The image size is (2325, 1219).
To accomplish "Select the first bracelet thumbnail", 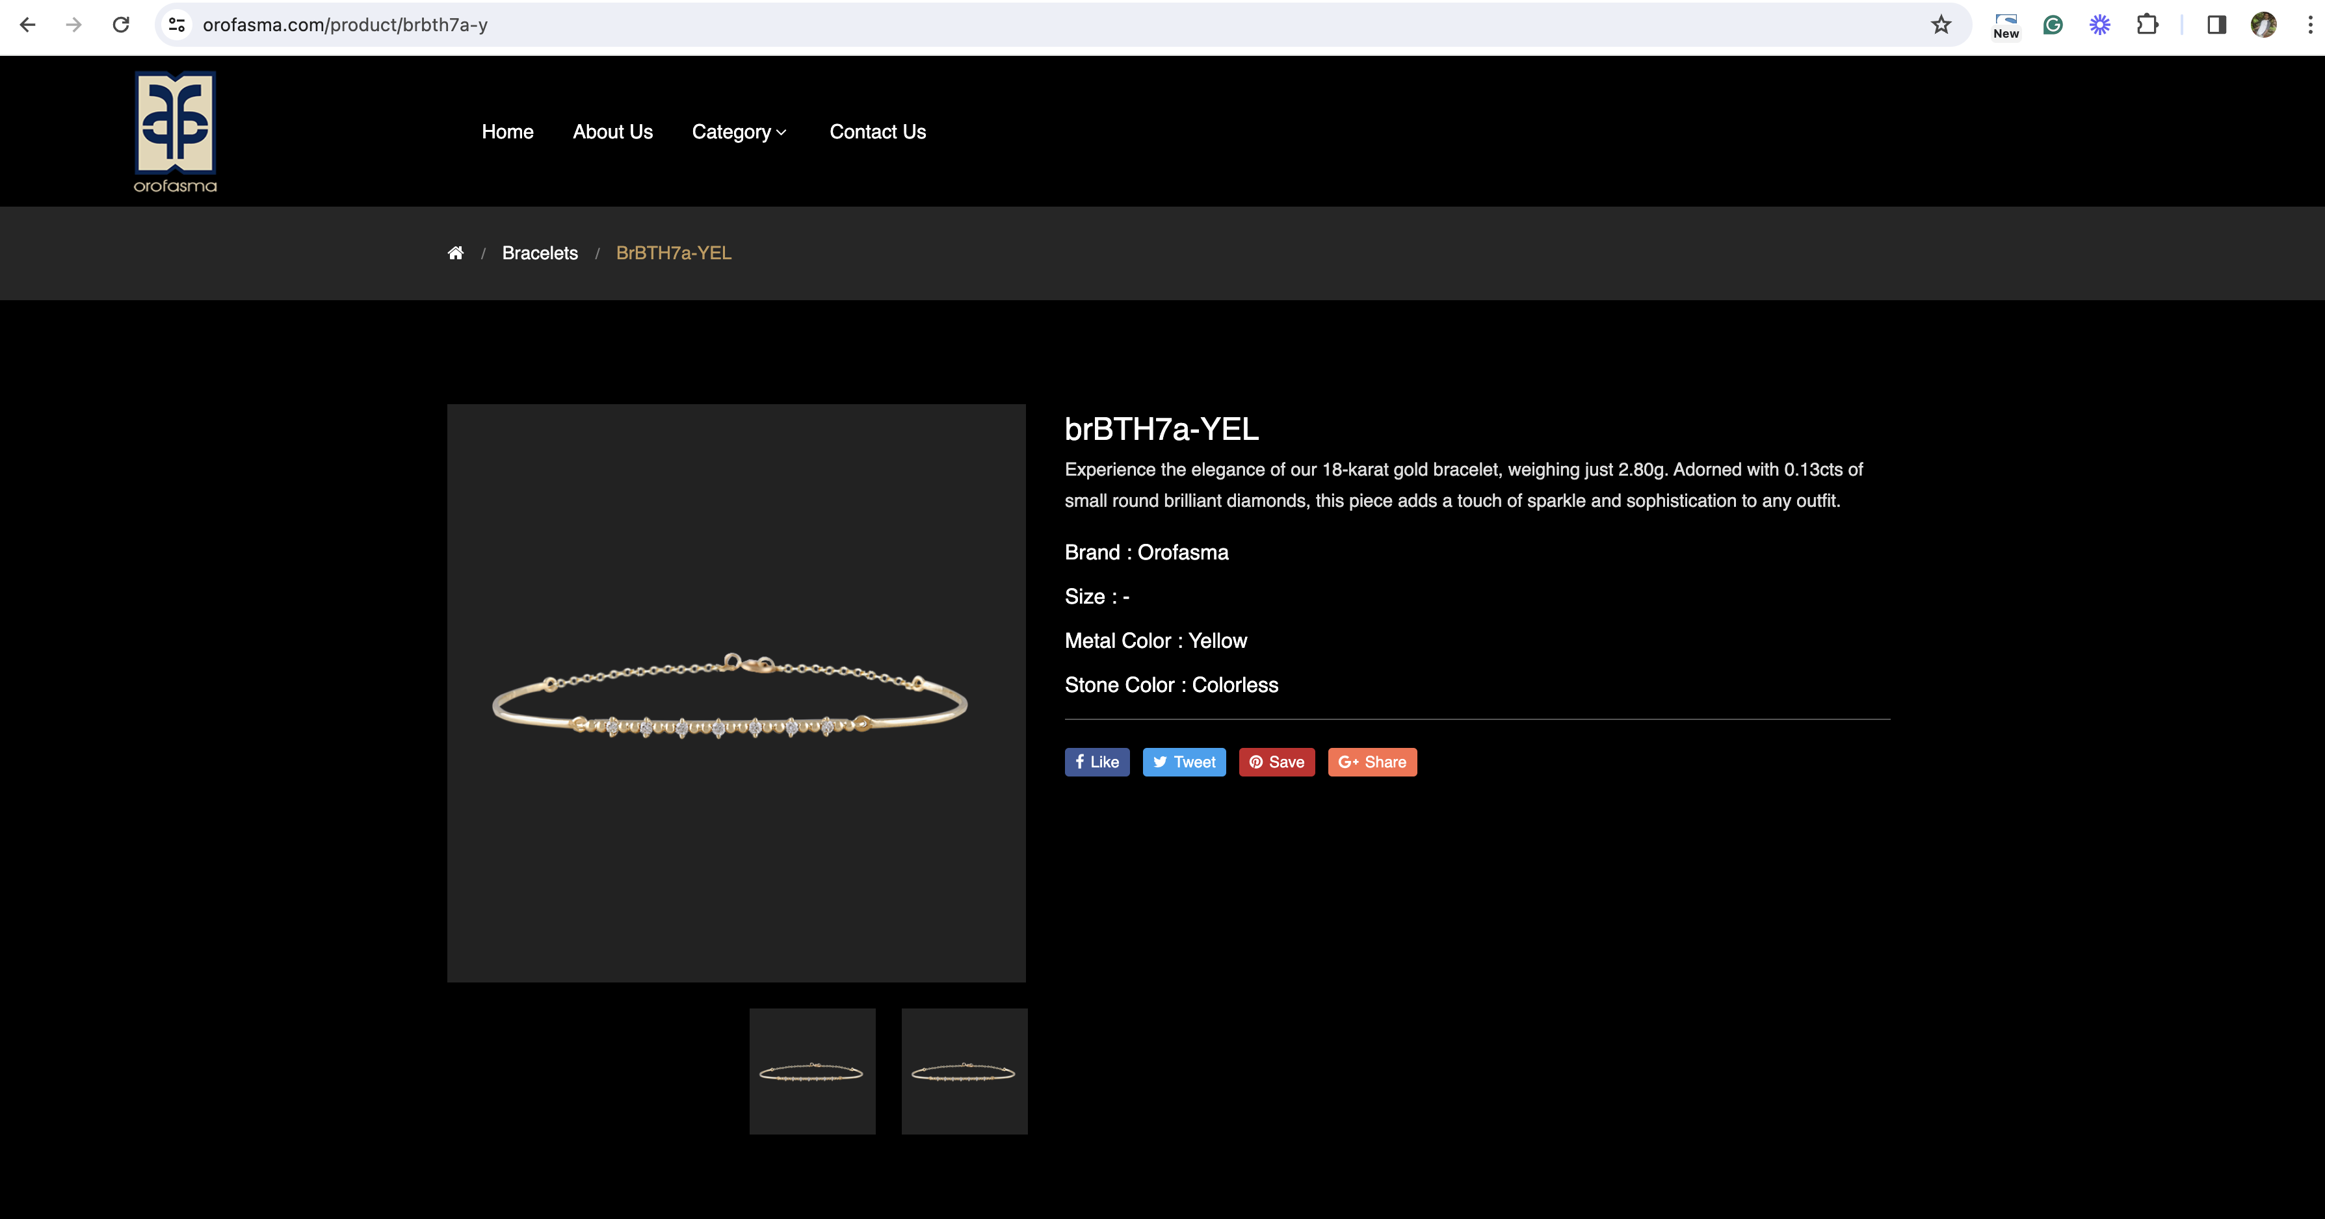I will [x=811, y=1071].
